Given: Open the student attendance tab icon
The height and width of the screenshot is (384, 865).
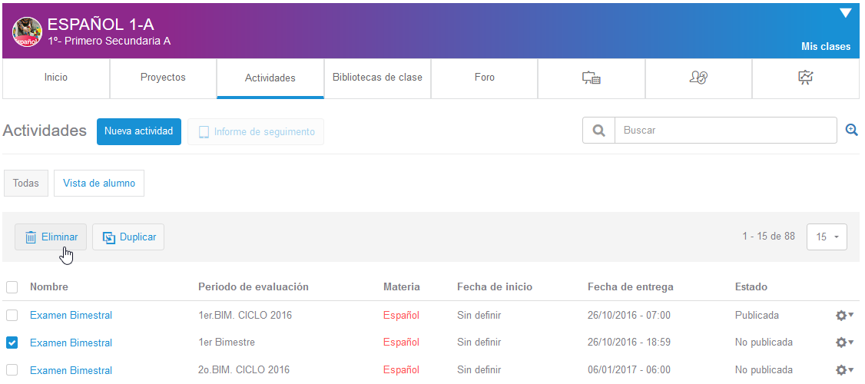Looking at the screenshot, I should pos(698,78).
